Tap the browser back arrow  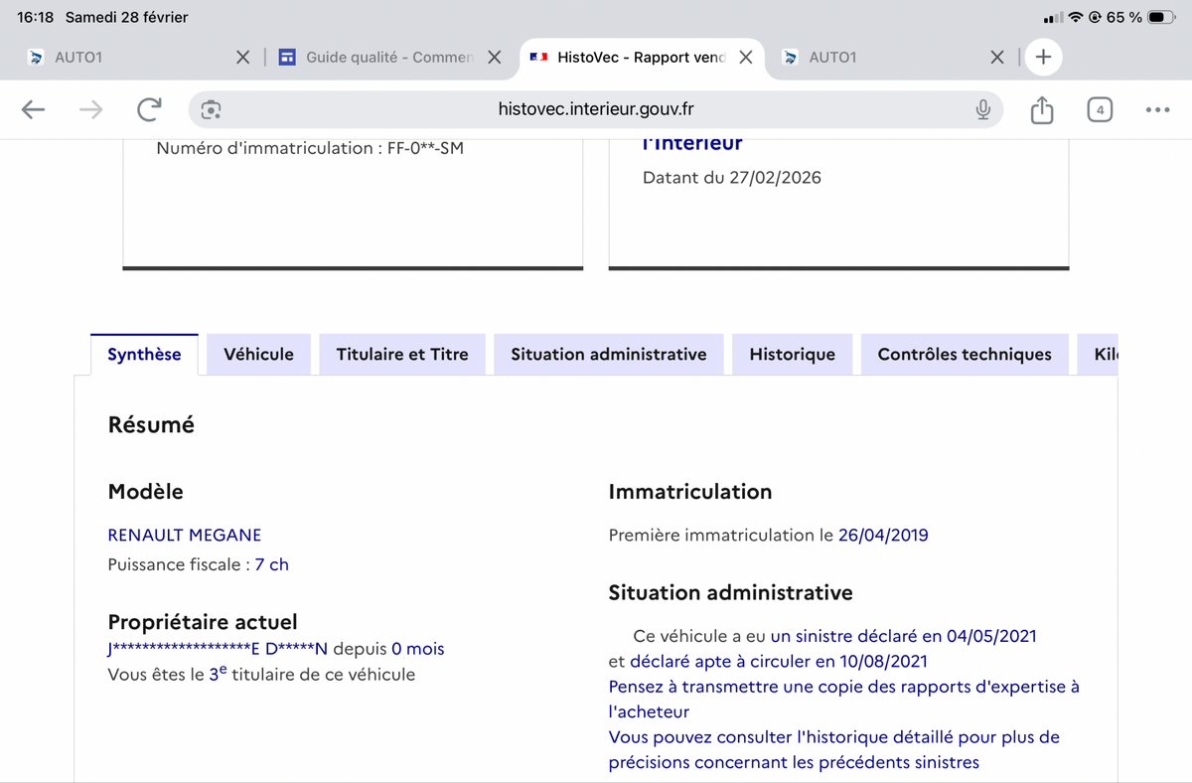coord(34,110)
